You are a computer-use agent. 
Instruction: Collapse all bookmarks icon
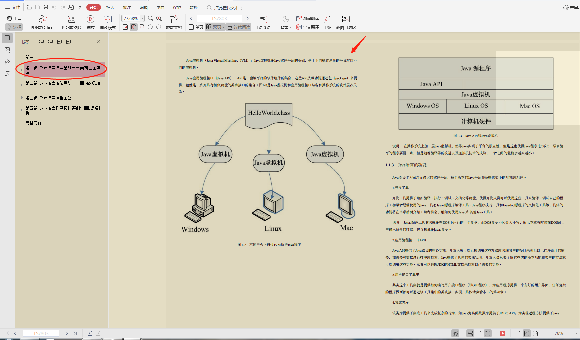tap(50, 42)
